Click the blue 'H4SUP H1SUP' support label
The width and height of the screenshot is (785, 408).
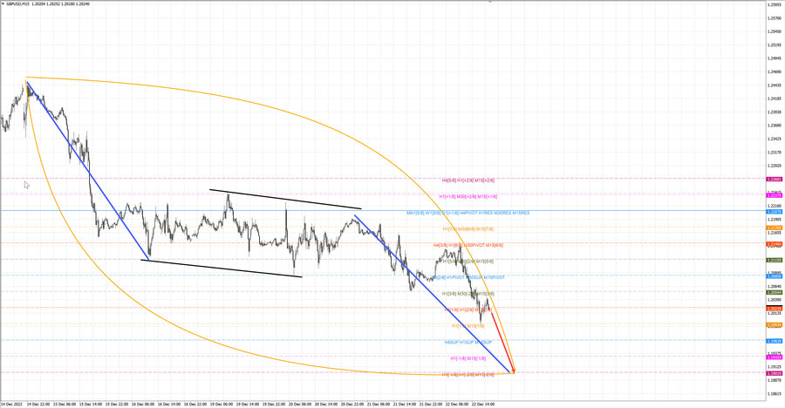pos(468,343)
